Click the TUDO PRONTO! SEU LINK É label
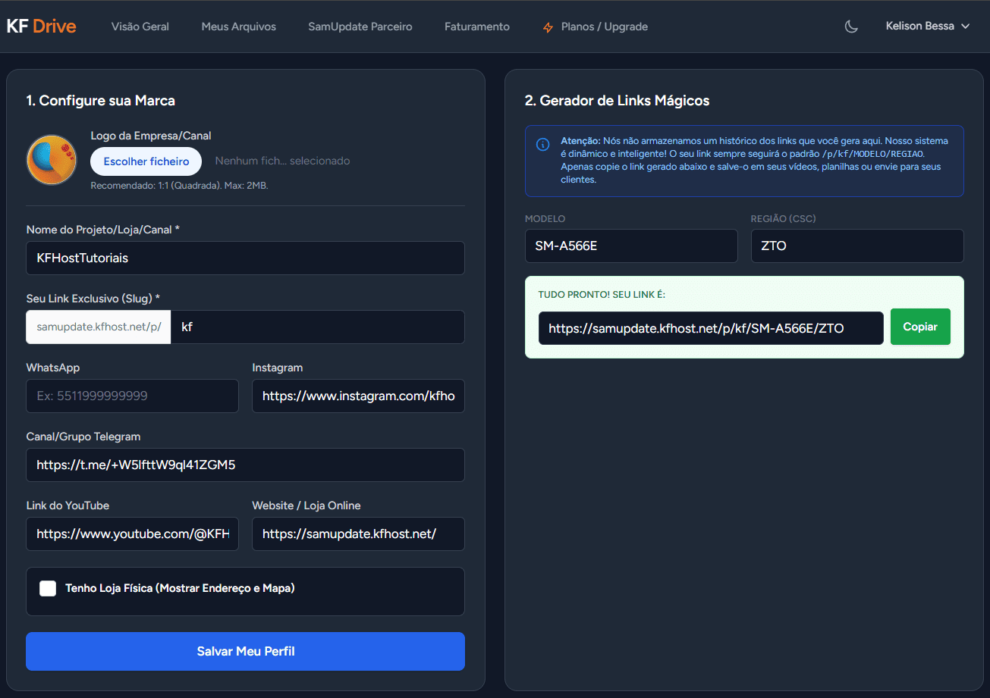Image resolution: width=990 pixels, height=698 pixels. 602,294
